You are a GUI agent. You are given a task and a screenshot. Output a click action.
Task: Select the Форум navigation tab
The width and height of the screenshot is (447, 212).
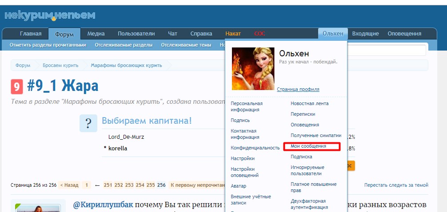pos(64,34)
